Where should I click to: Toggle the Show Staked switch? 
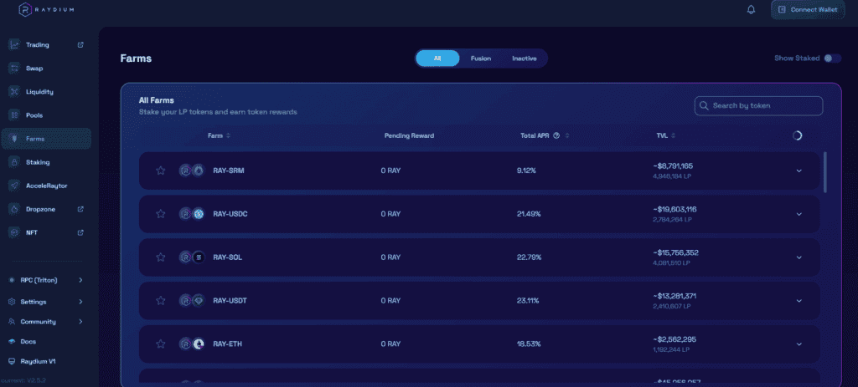831,59
